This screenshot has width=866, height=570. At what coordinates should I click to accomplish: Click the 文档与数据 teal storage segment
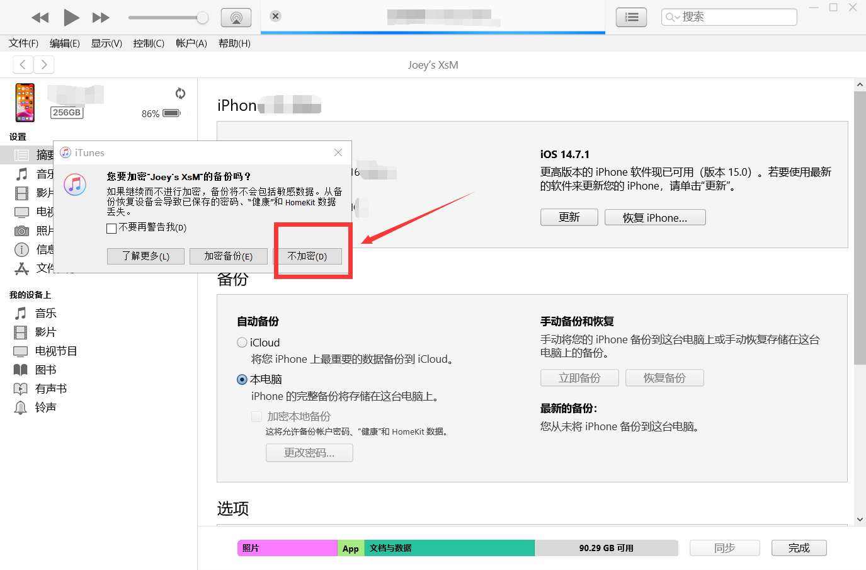[450, 548]
